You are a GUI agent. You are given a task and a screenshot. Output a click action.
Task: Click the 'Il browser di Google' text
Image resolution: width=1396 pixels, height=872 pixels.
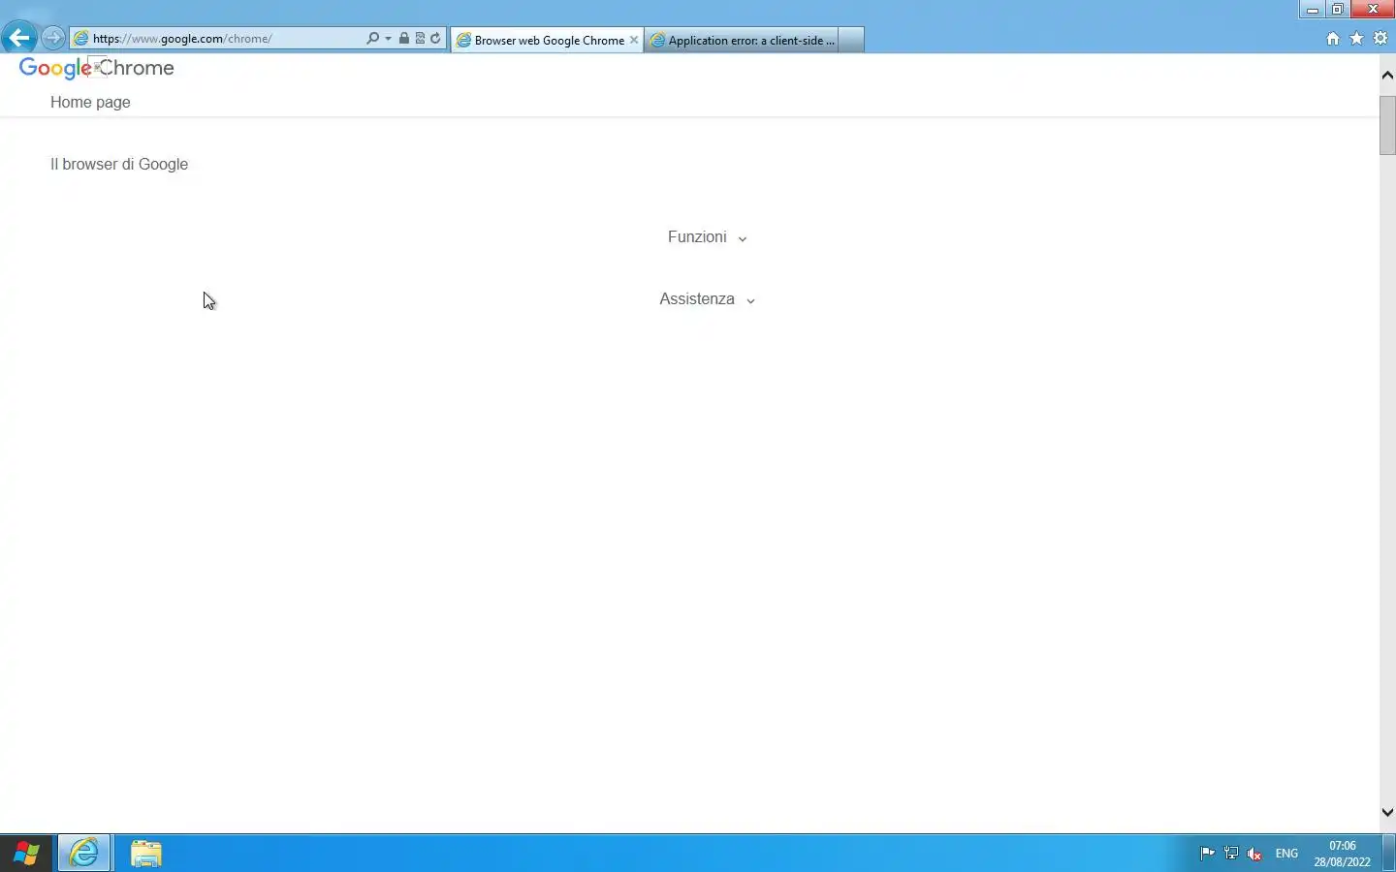point(119,164)
